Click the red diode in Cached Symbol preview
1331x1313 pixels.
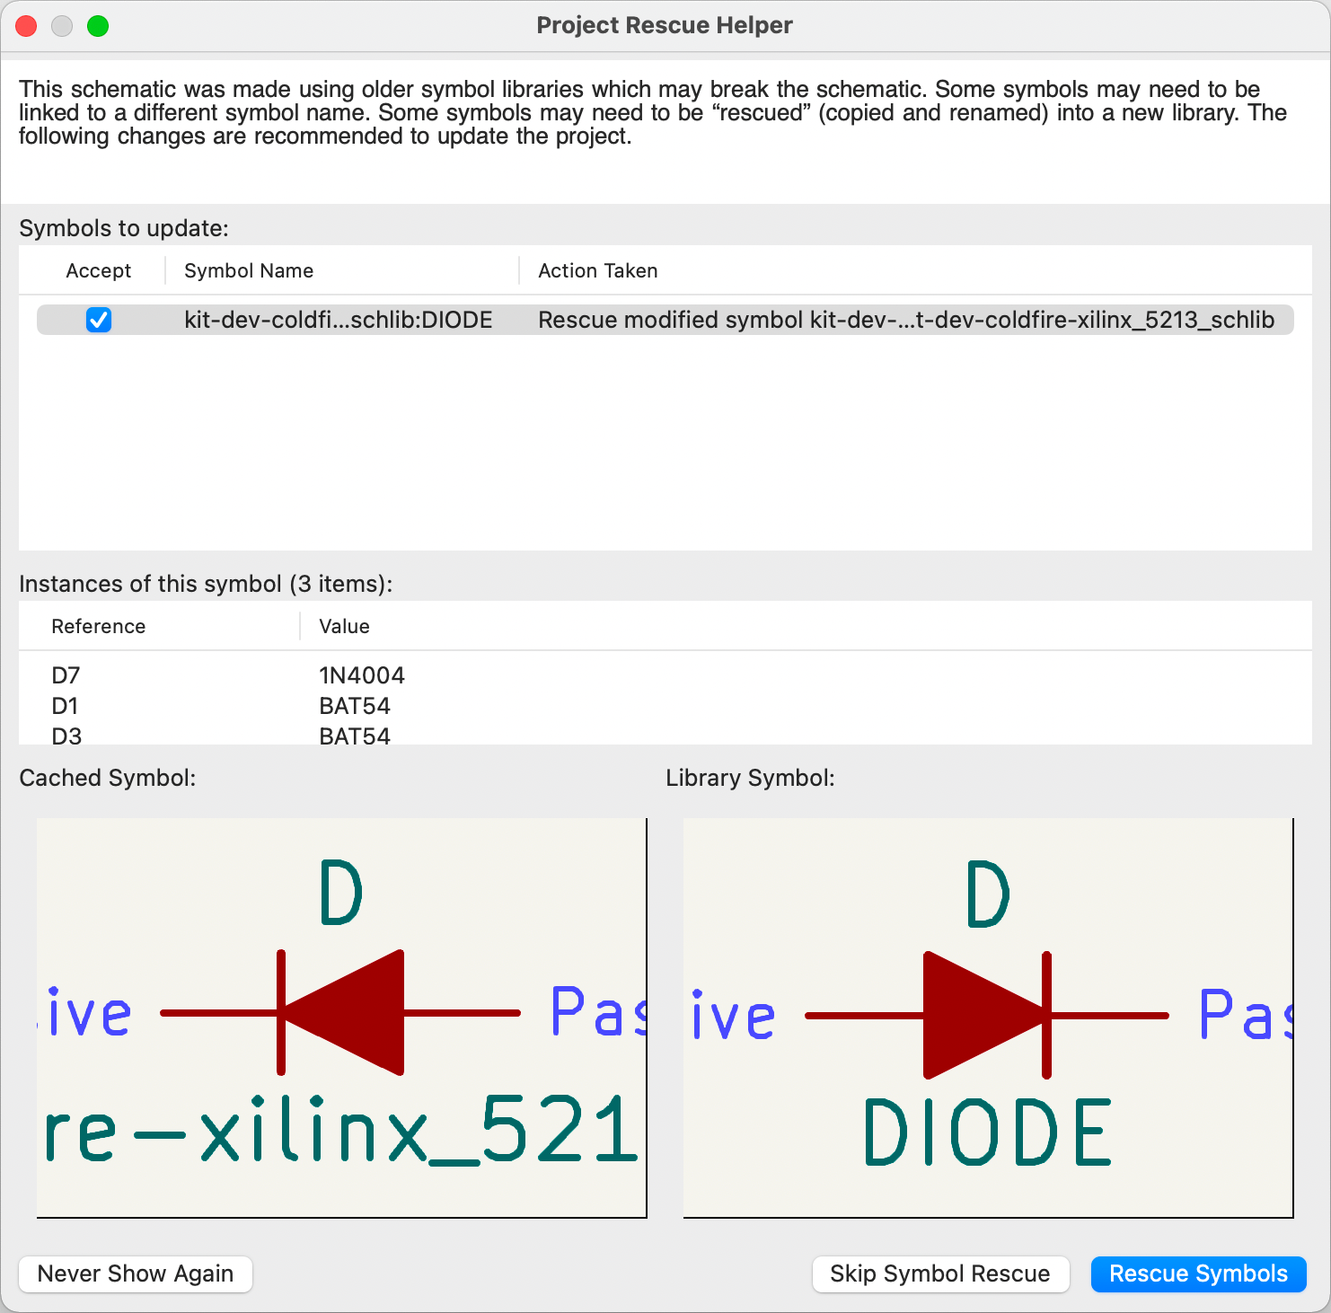(x=342, y=1013)
